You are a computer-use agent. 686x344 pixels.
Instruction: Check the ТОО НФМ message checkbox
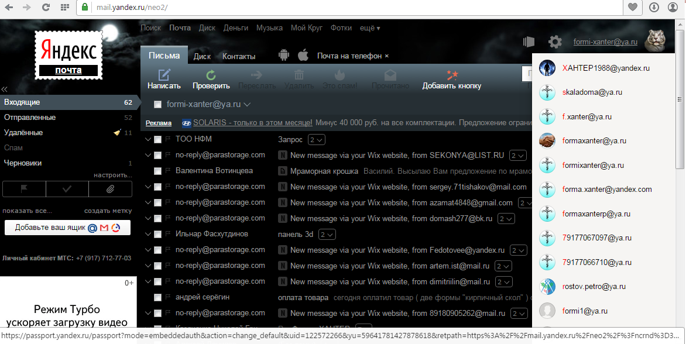[157, 139]
